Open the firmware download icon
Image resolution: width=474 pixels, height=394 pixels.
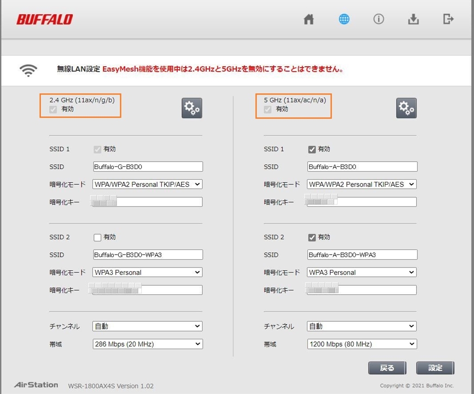pos(413,19)
